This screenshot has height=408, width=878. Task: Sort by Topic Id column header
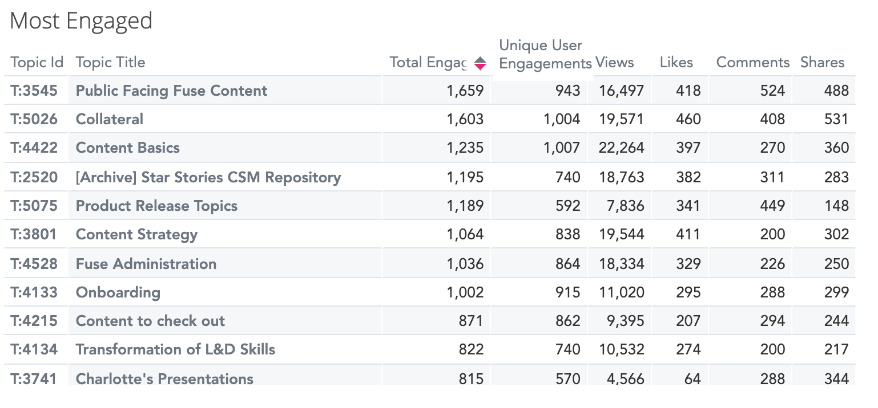click(x=37, y=63)
